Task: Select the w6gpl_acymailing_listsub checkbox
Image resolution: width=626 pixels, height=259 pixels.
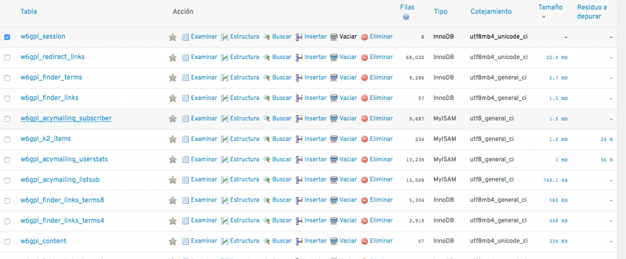Action: (7, 180)
